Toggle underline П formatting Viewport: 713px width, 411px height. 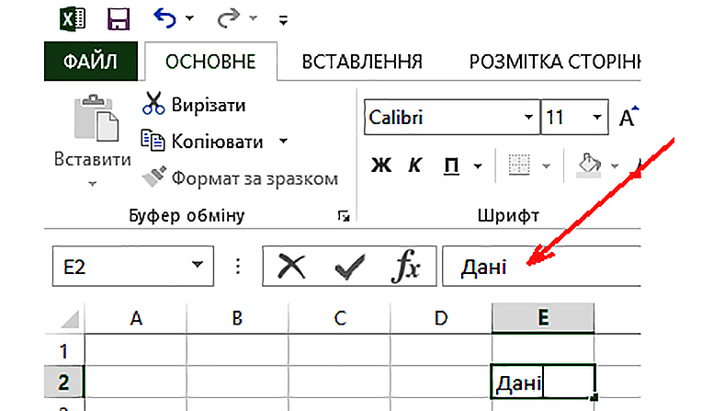[451, 166]
